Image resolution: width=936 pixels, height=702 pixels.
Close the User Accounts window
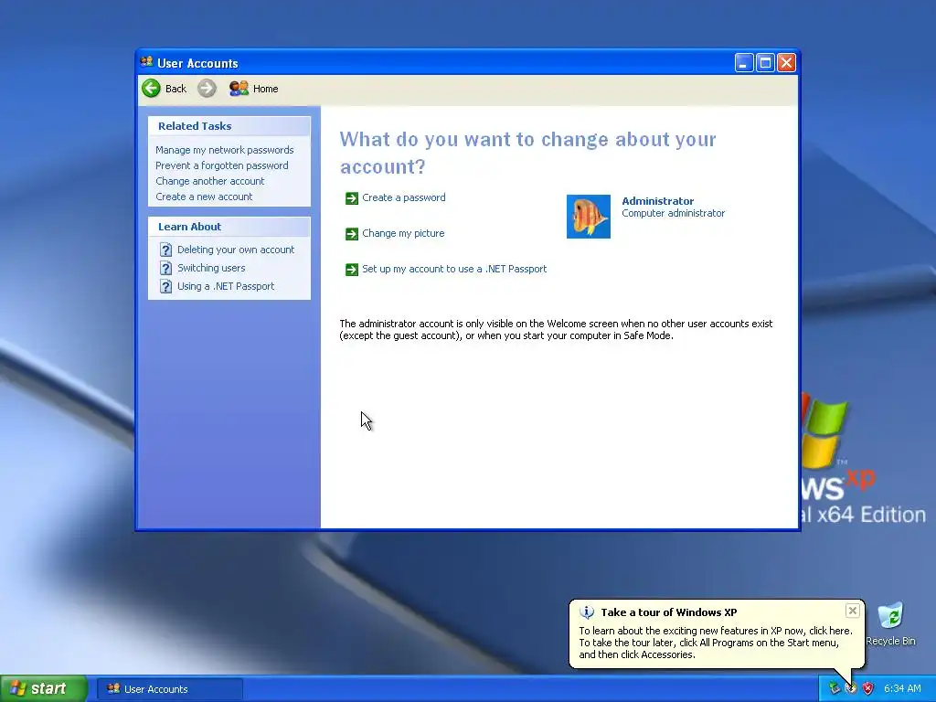pyautogui.click(x=787, y=63)
